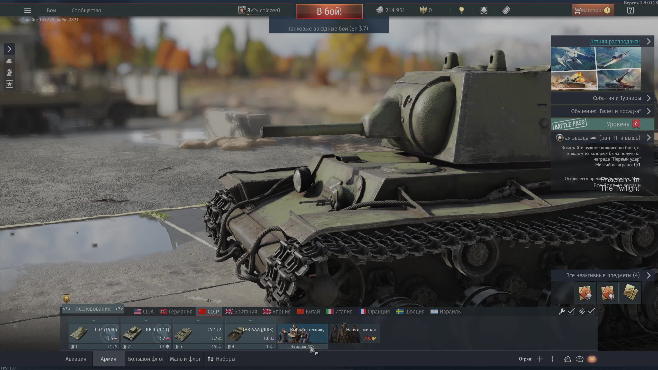Open the Бои menu
Screen dimensions: 658x370
(x=51, y=11)
